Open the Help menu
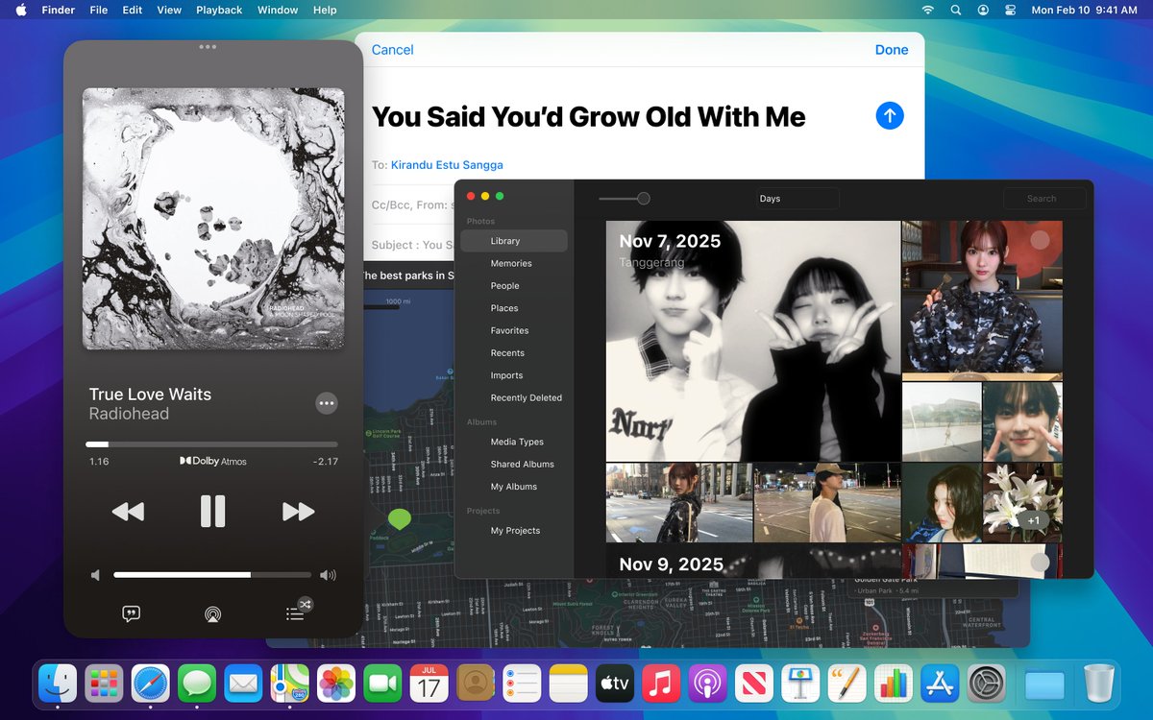This screenshot has width=1153, height=720. pos(325,10)
